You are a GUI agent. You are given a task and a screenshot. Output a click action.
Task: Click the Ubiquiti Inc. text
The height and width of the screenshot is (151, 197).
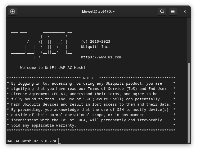point(95,47)
